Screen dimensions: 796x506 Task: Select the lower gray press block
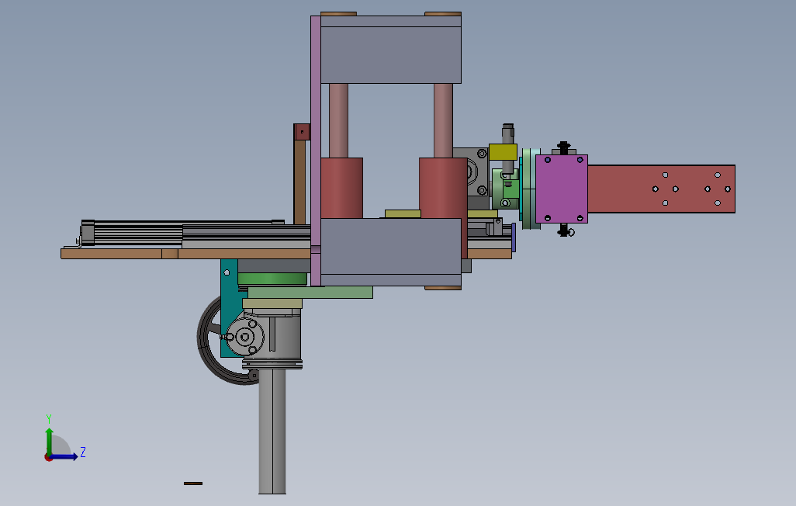coord(391,252)
